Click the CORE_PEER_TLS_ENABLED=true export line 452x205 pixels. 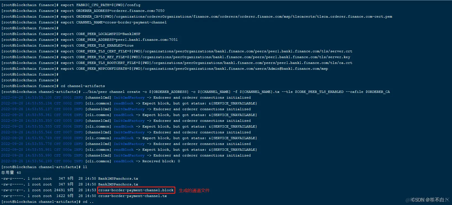[67, 45]
